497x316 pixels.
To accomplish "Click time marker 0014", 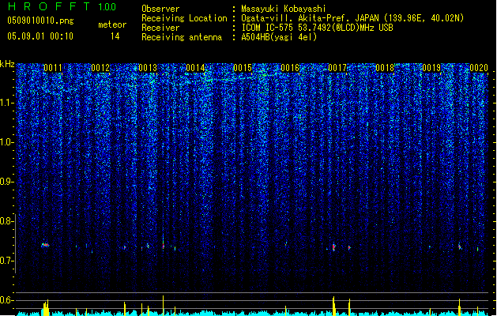I will (195, 68).
